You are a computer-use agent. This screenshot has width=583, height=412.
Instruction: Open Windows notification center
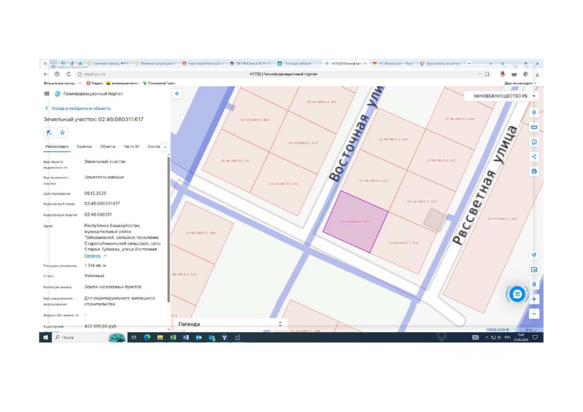tap(535, 337)
